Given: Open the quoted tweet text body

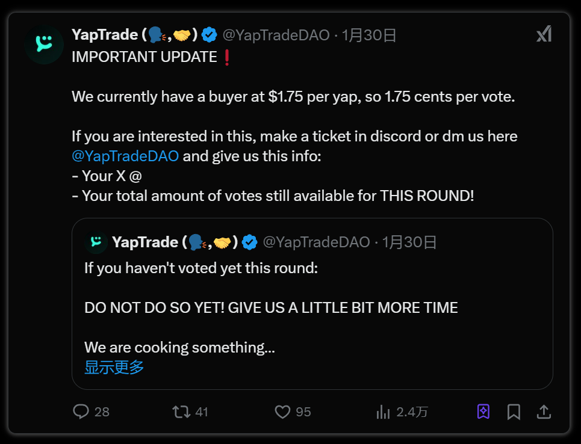Looking at the screenshot, I should click(x=271, y=308).
